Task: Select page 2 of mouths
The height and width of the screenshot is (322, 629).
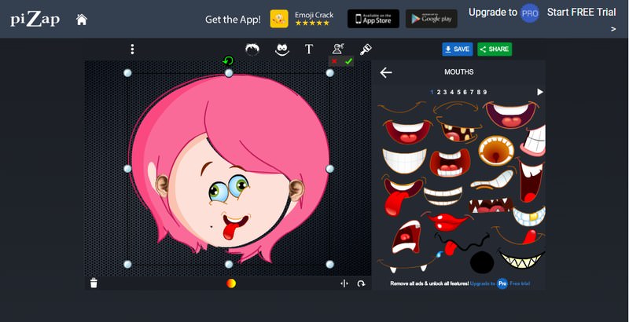Action: click(439, 92)
